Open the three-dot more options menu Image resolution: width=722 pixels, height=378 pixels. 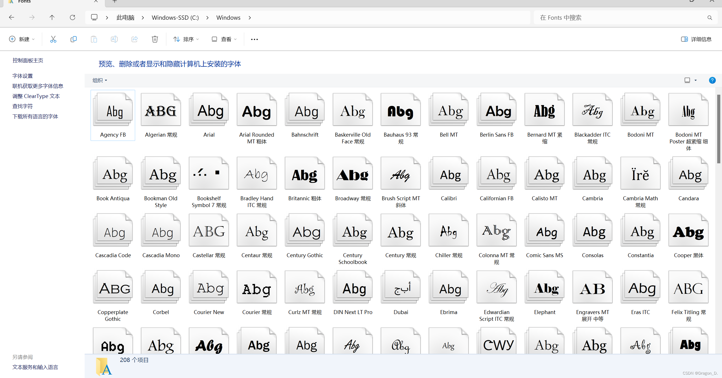point(254,39)
